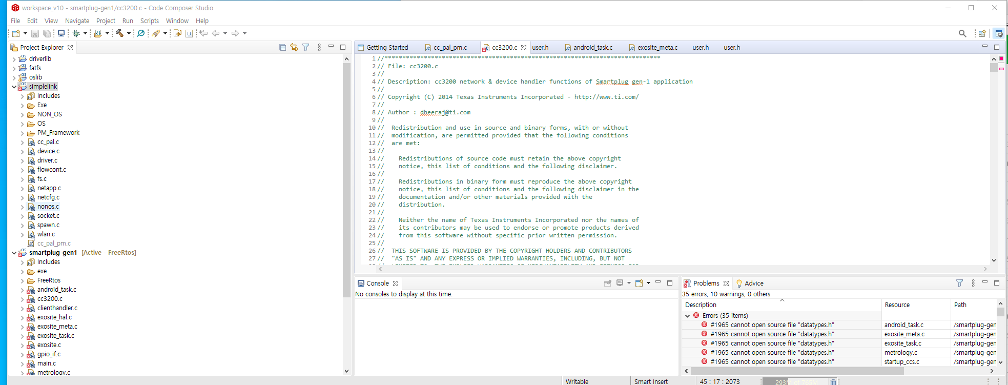This screenshot has width=1008, height=385.
Task: Open the Project Explorer filter icon
Action: click(x=306, y=47)
